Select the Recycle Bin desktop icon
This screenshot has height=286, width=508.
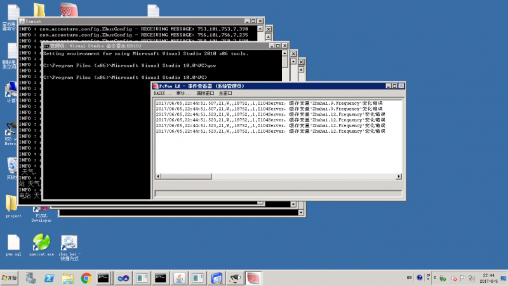(11, 168)
